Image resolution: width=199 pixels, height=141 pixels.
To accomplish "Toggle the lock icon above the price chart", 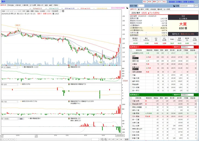I will tap(127, 8).
